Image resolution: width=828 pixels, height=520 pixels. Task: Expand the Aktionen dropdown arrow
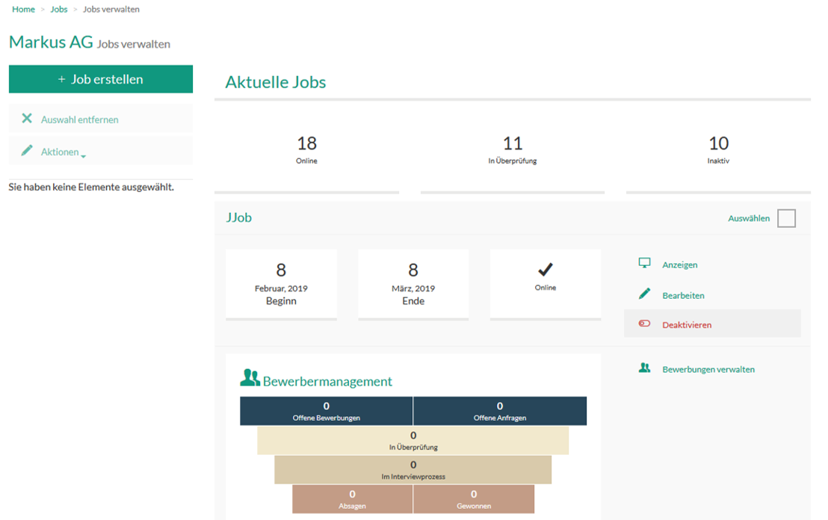coord(84,155)
